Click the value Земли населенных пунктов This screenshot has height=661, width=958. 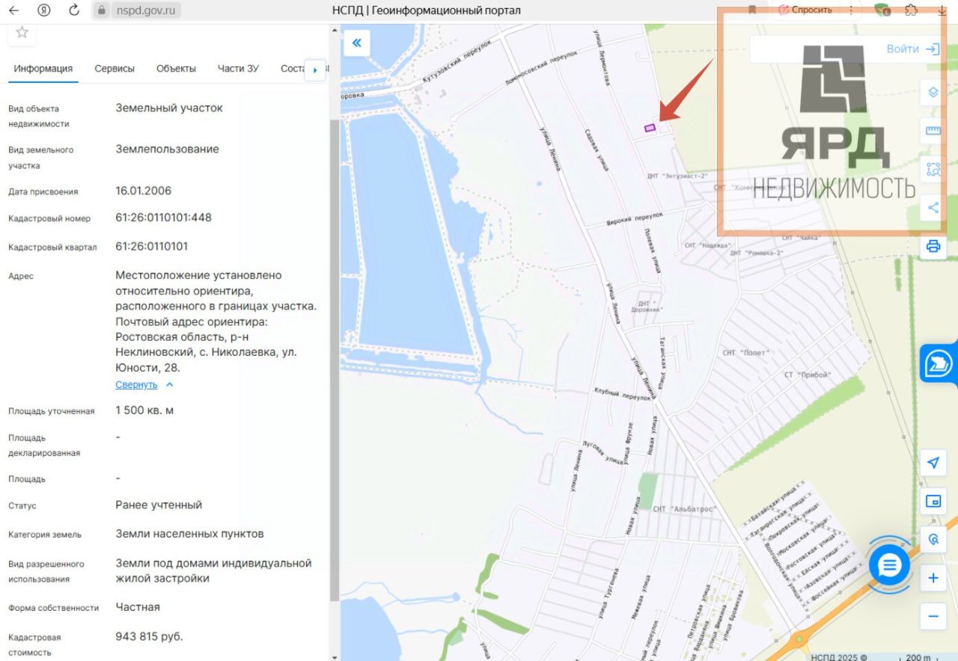[x=189, y=534]
